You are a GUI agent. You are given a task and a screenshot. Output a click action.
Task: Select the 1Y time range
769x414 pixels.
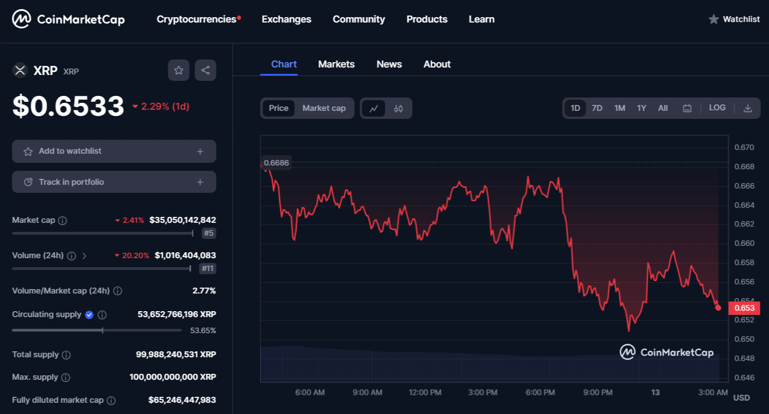(641, 108)
